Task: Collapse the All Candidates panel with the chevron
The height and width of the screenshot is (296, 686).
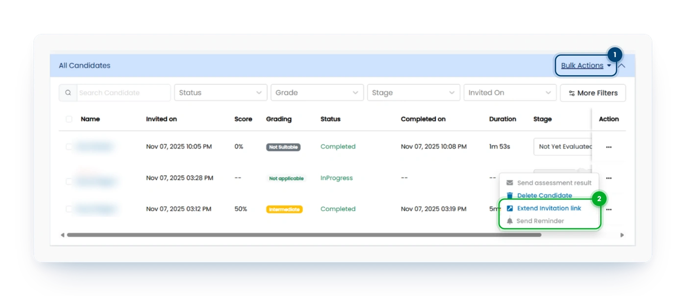Action: pos(622,66)
